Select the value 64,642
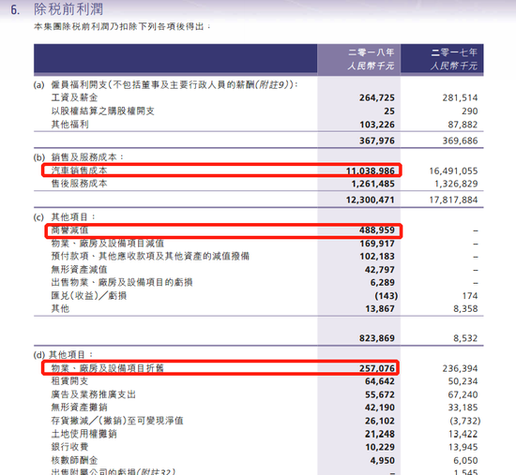The image size is (516, 475). [379, 381]
